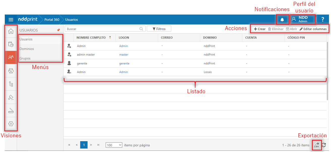Click the Buscar search field

[x=102, y=29]
